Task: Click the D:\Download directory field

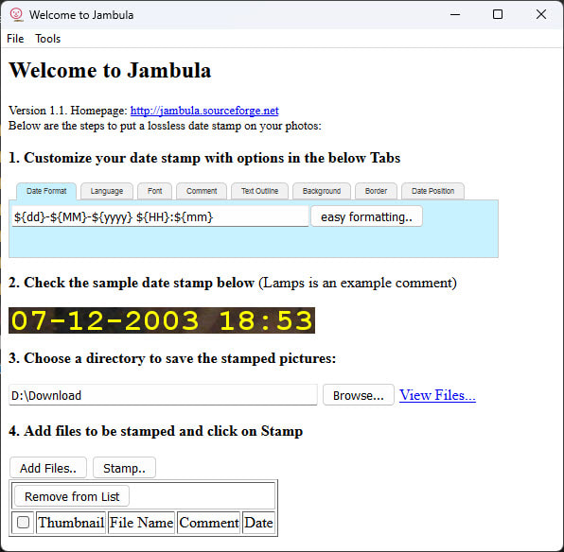Action: 163,395
